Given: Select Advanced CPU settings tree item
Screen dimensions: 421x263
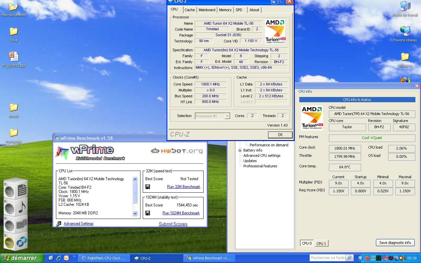Looking at the screenshot, I should pos(262,155).
